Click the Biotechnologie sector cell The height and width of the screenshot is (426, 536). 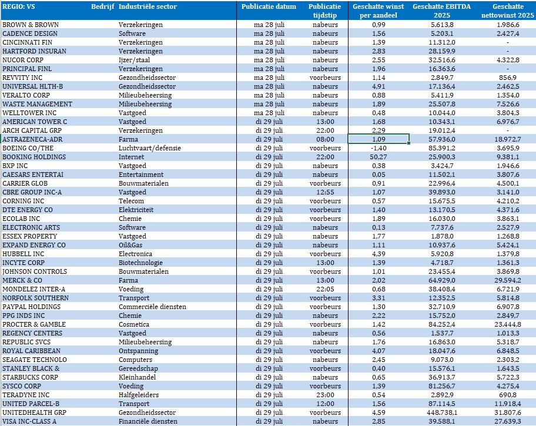point(140,263)
